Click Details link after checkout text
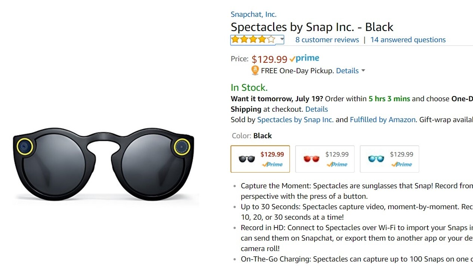 pyautogui.click(x=316, y=109)
